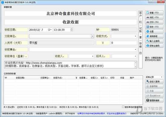This screenshot has width=166, height=117.
Task: Click the application icon in title bar
Action: pyautogui.click(x=3, y=2)
